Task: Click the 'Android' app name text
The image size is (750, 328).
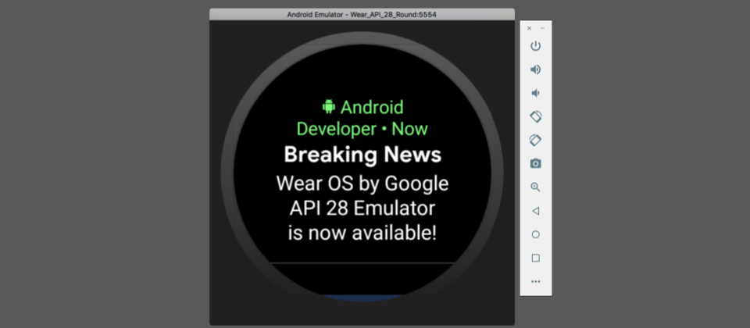Action: point(372,107)
